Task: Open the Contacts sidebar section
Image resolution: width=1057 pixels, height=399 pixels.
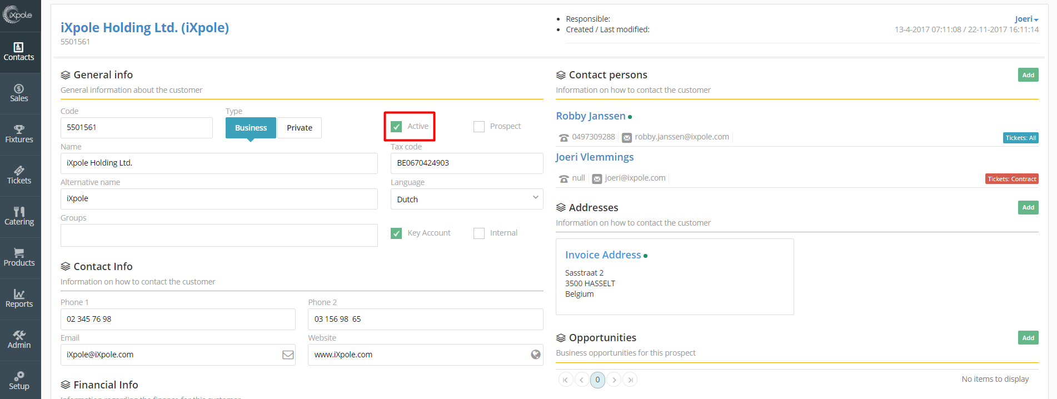Action: [20, 52]
